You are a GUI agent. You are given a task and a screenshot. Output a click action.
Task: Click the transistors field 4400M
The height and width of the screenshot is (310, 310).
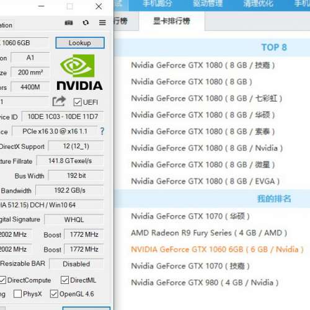click(x=30, y=87)
